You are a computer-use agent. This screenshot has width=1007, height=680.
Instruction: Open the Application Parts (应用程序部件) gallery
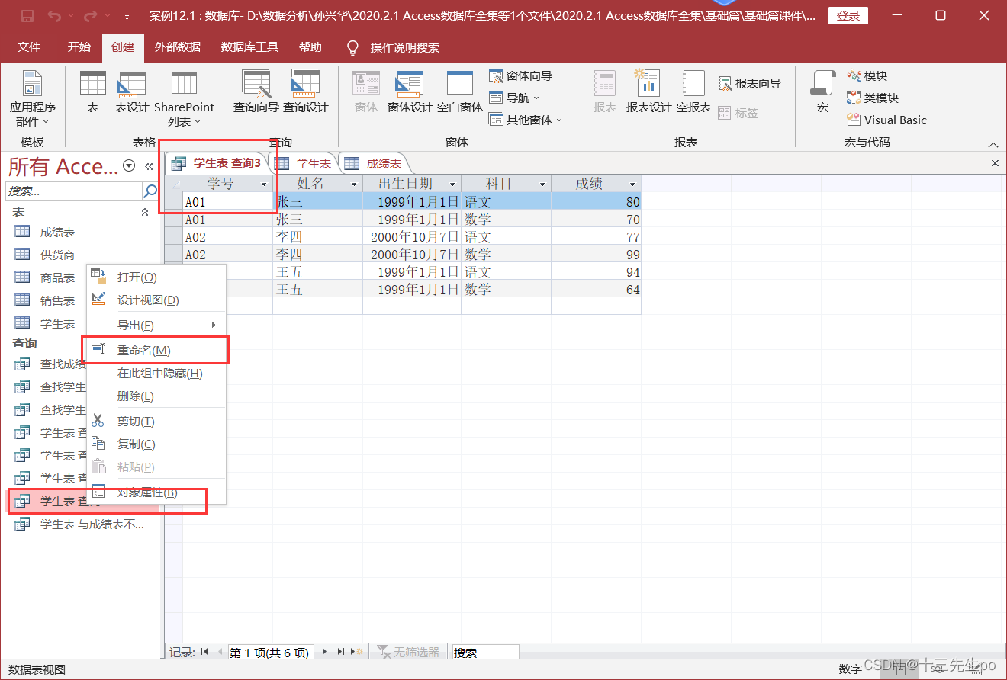pyautogui.click(x=32, y=99)
